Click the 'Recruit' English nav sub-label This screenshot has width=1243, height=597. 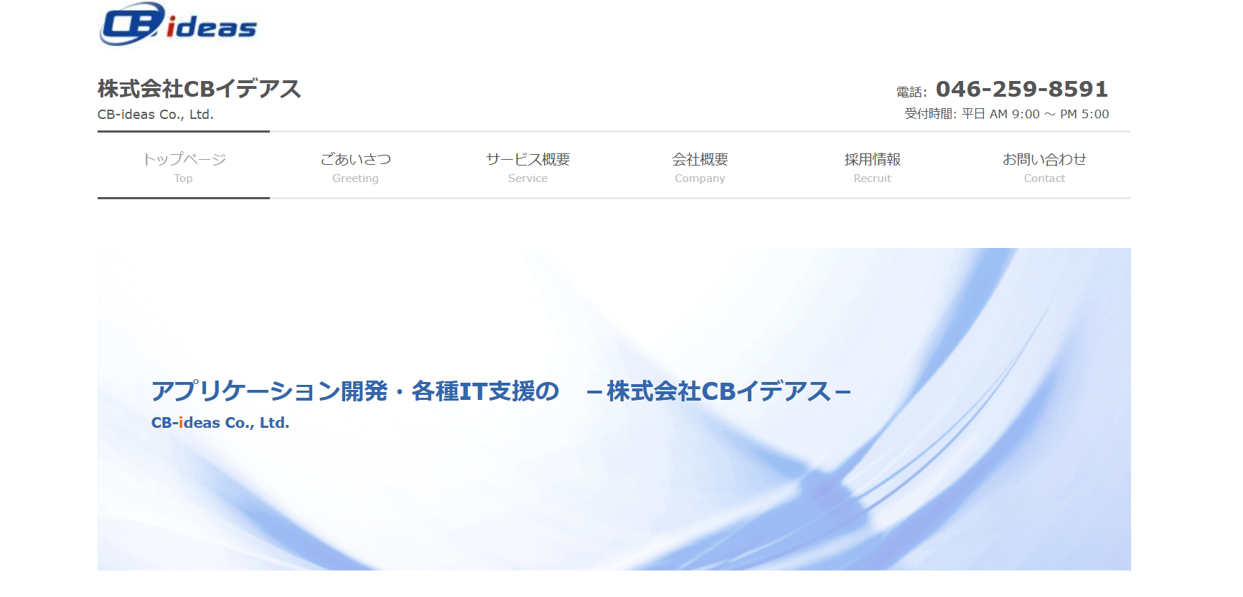(872, 178)
